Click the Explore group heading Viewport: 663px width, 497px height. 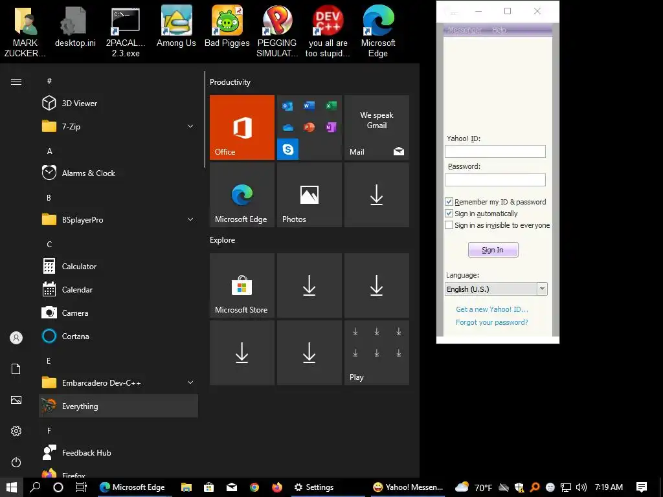[x=223, y=240]
